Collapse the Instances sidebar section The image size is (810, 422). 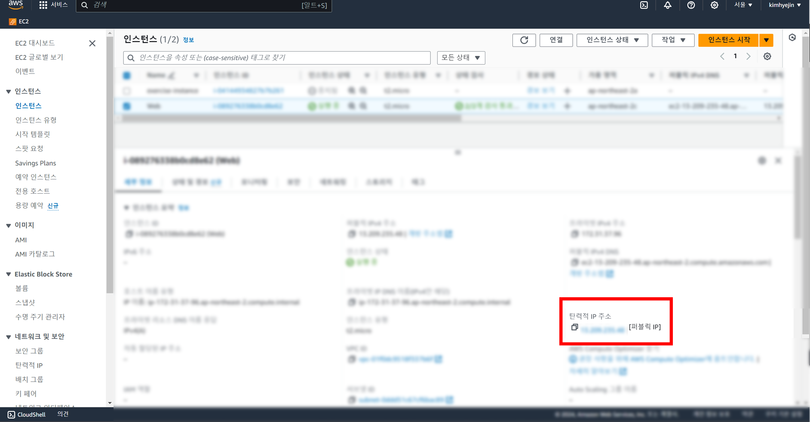pyautogui.click(x=9, y=91)
